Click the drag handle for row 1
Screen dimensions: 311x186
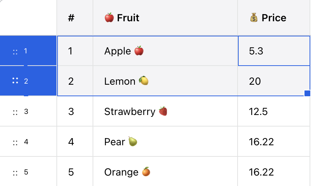(x=15, y=52)
